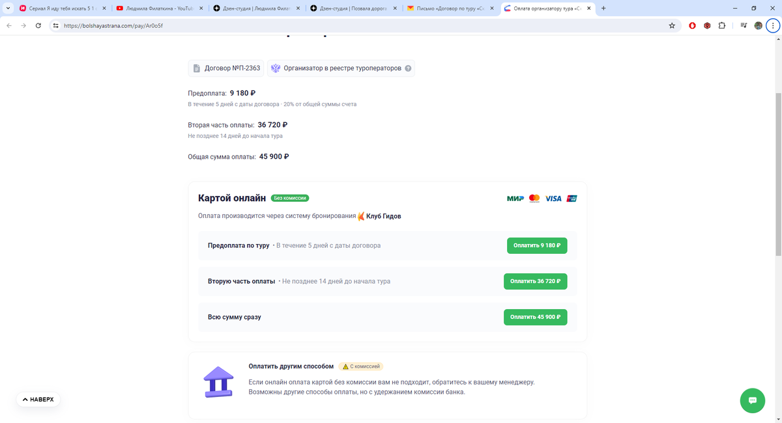The height and width of the screenshot is (423, 782).
Task: Open the Клуб Гидов booking system link
Action: coord(379,216)
